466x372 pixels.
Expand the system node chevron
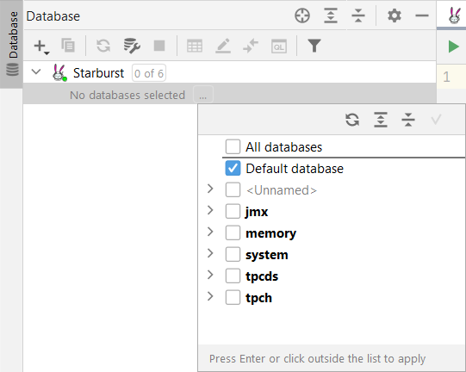210,253
